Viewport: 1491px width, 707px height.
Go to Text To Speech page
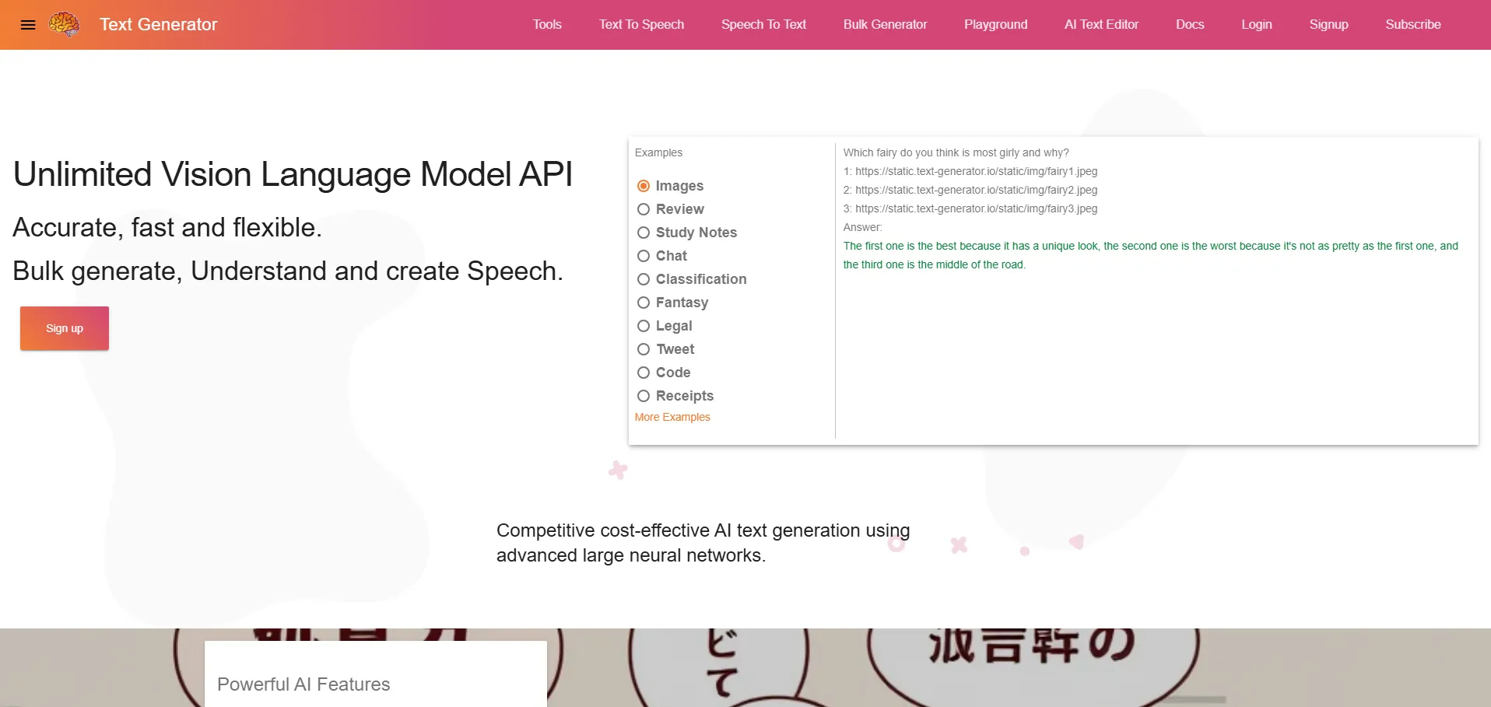641,25
